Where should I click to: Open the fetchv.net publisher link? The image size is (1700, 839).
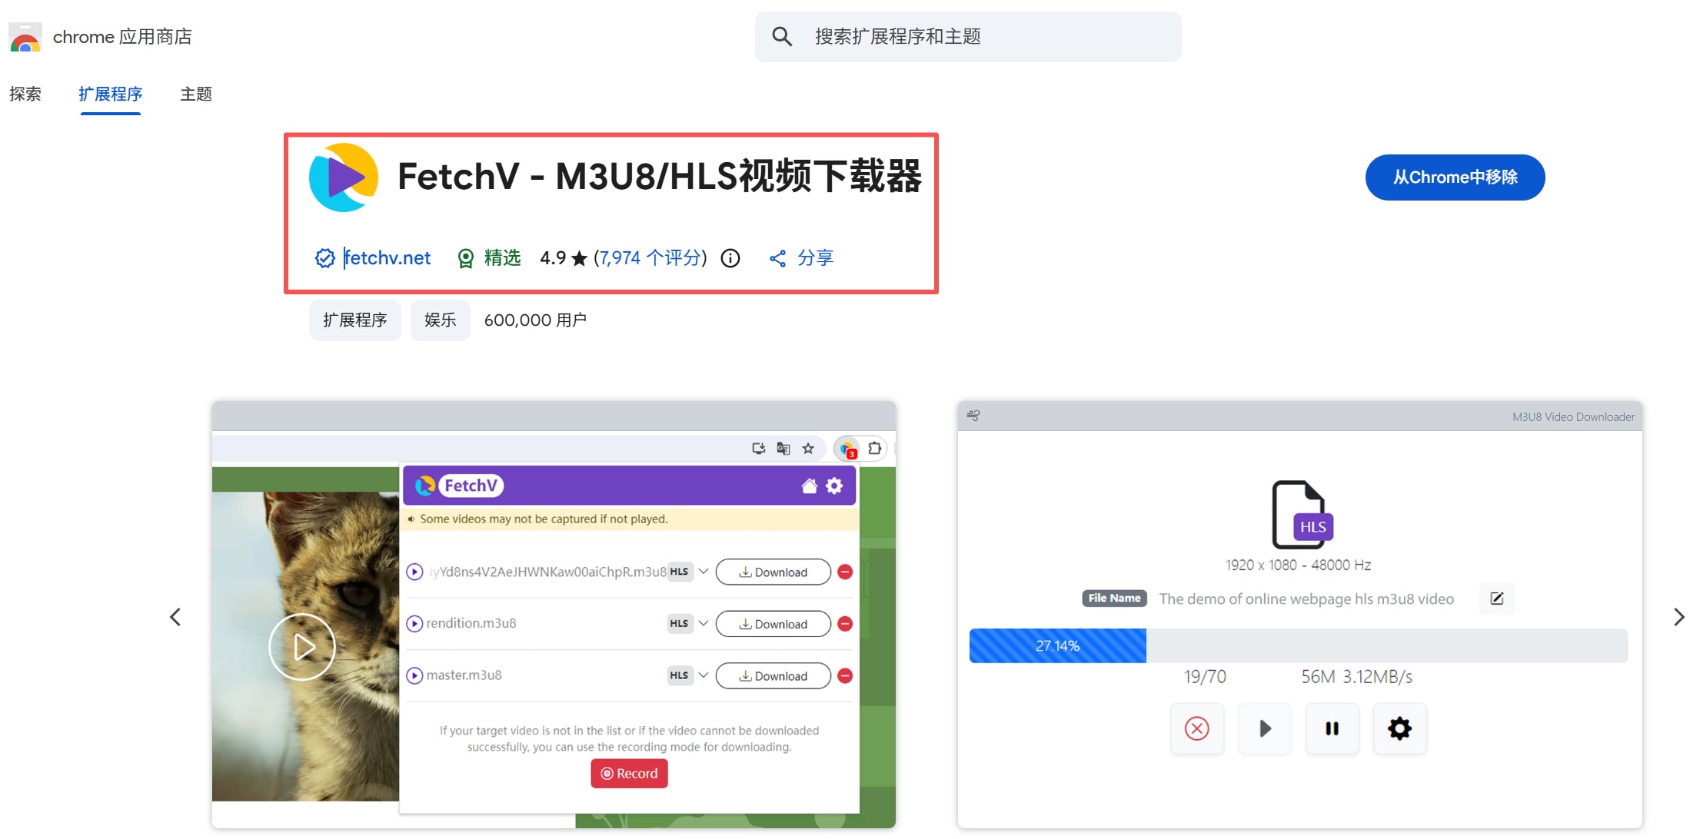click(x=387, y=258)
